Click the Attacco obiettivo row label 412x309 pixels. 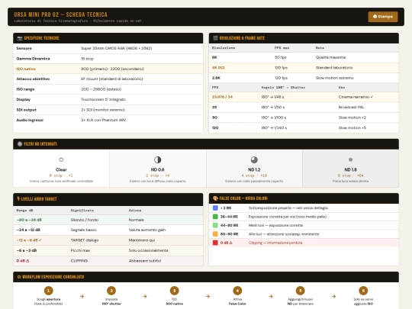(x=33, y=79)
